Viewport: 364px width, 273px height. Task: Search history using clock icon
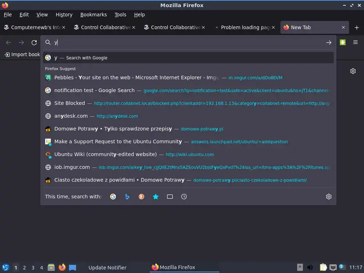tap(184, 197)
